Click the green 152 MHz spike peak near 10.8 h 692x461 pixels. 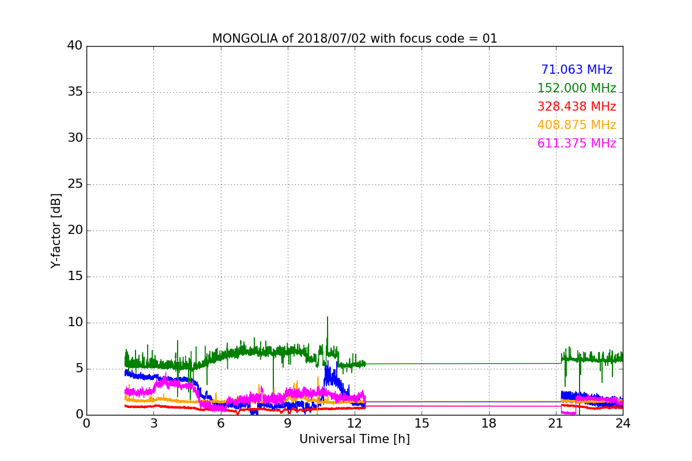pyautogui.click(x=328, y=318)
